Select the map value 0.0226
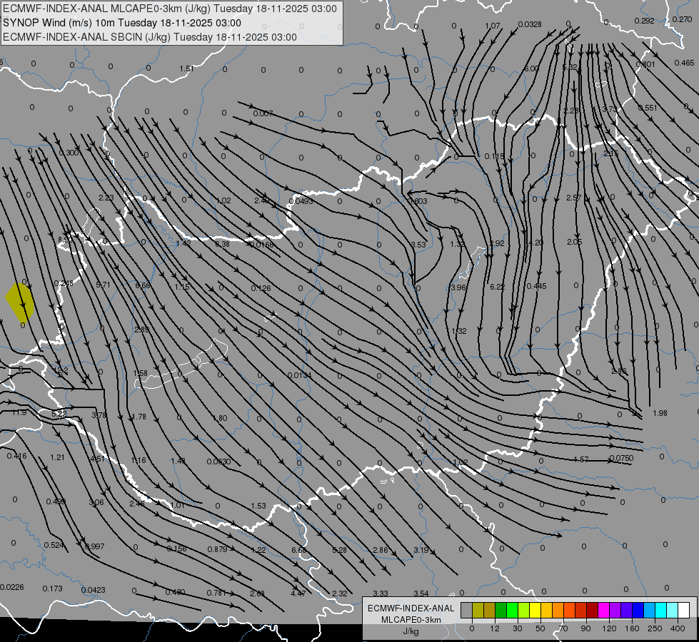699x642 pixels. pos(12,587)
